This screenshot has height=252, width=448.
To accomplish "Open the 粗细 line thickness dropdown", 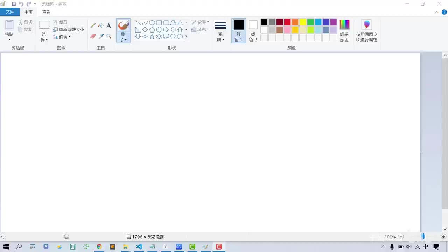I will pos(220,30).
